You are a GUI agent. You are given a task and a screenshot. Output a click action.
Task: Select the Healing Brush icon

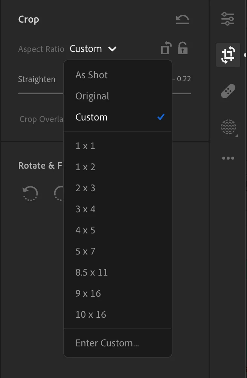228,91
